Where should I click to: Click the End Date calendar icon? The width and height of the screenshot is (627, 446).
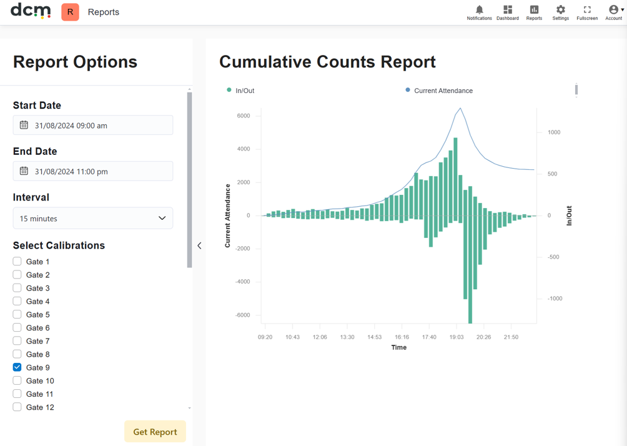(24, 171)
